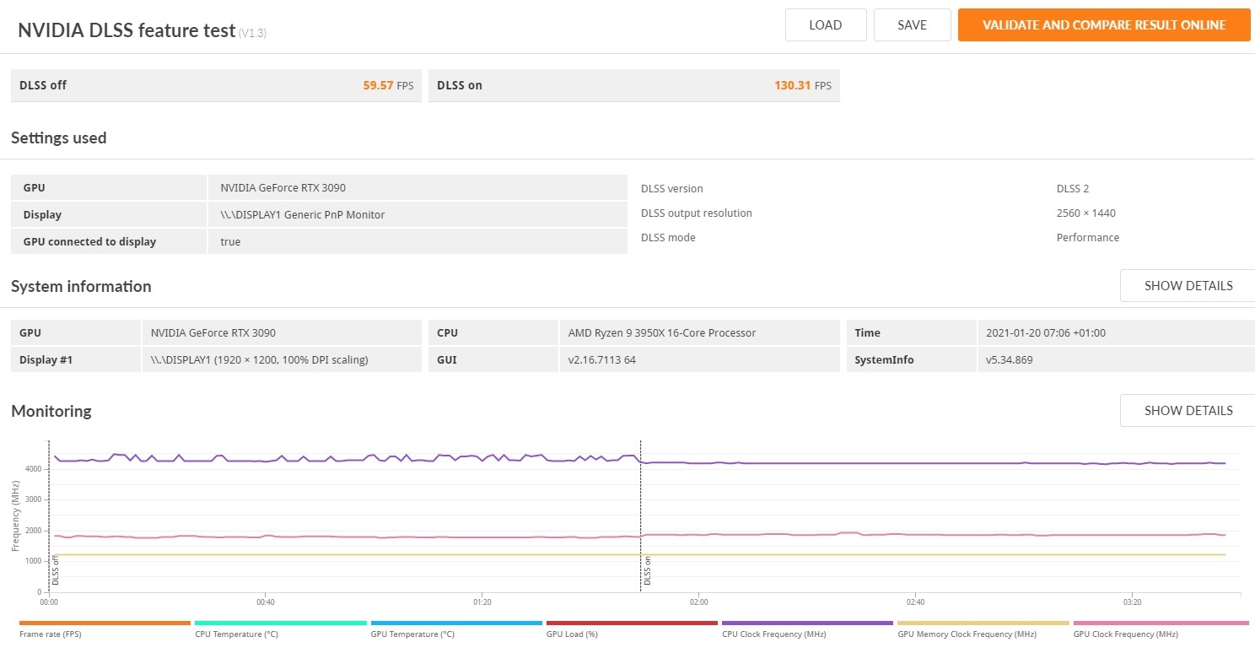Viewport: 1255px width, 653px height.
Task: Select the yellow GPU Memory Clock bar
Action: click(x=983, y=623)
